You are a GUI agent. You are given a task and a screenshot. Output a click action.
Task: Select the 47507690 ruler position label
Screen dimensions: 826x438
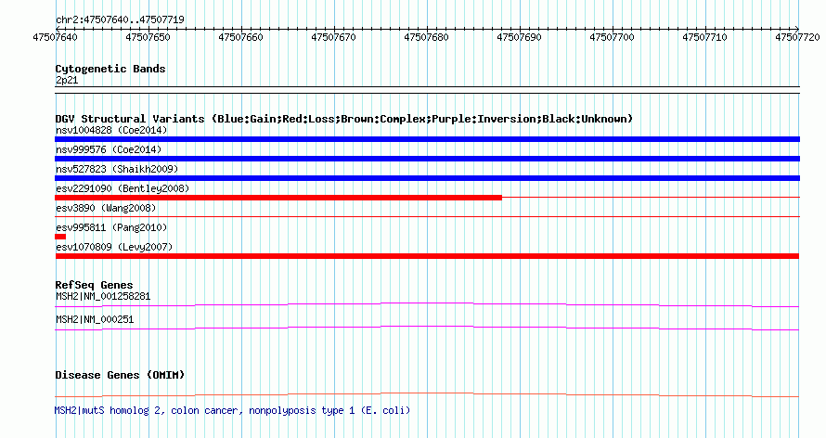(x=519, y=37)
